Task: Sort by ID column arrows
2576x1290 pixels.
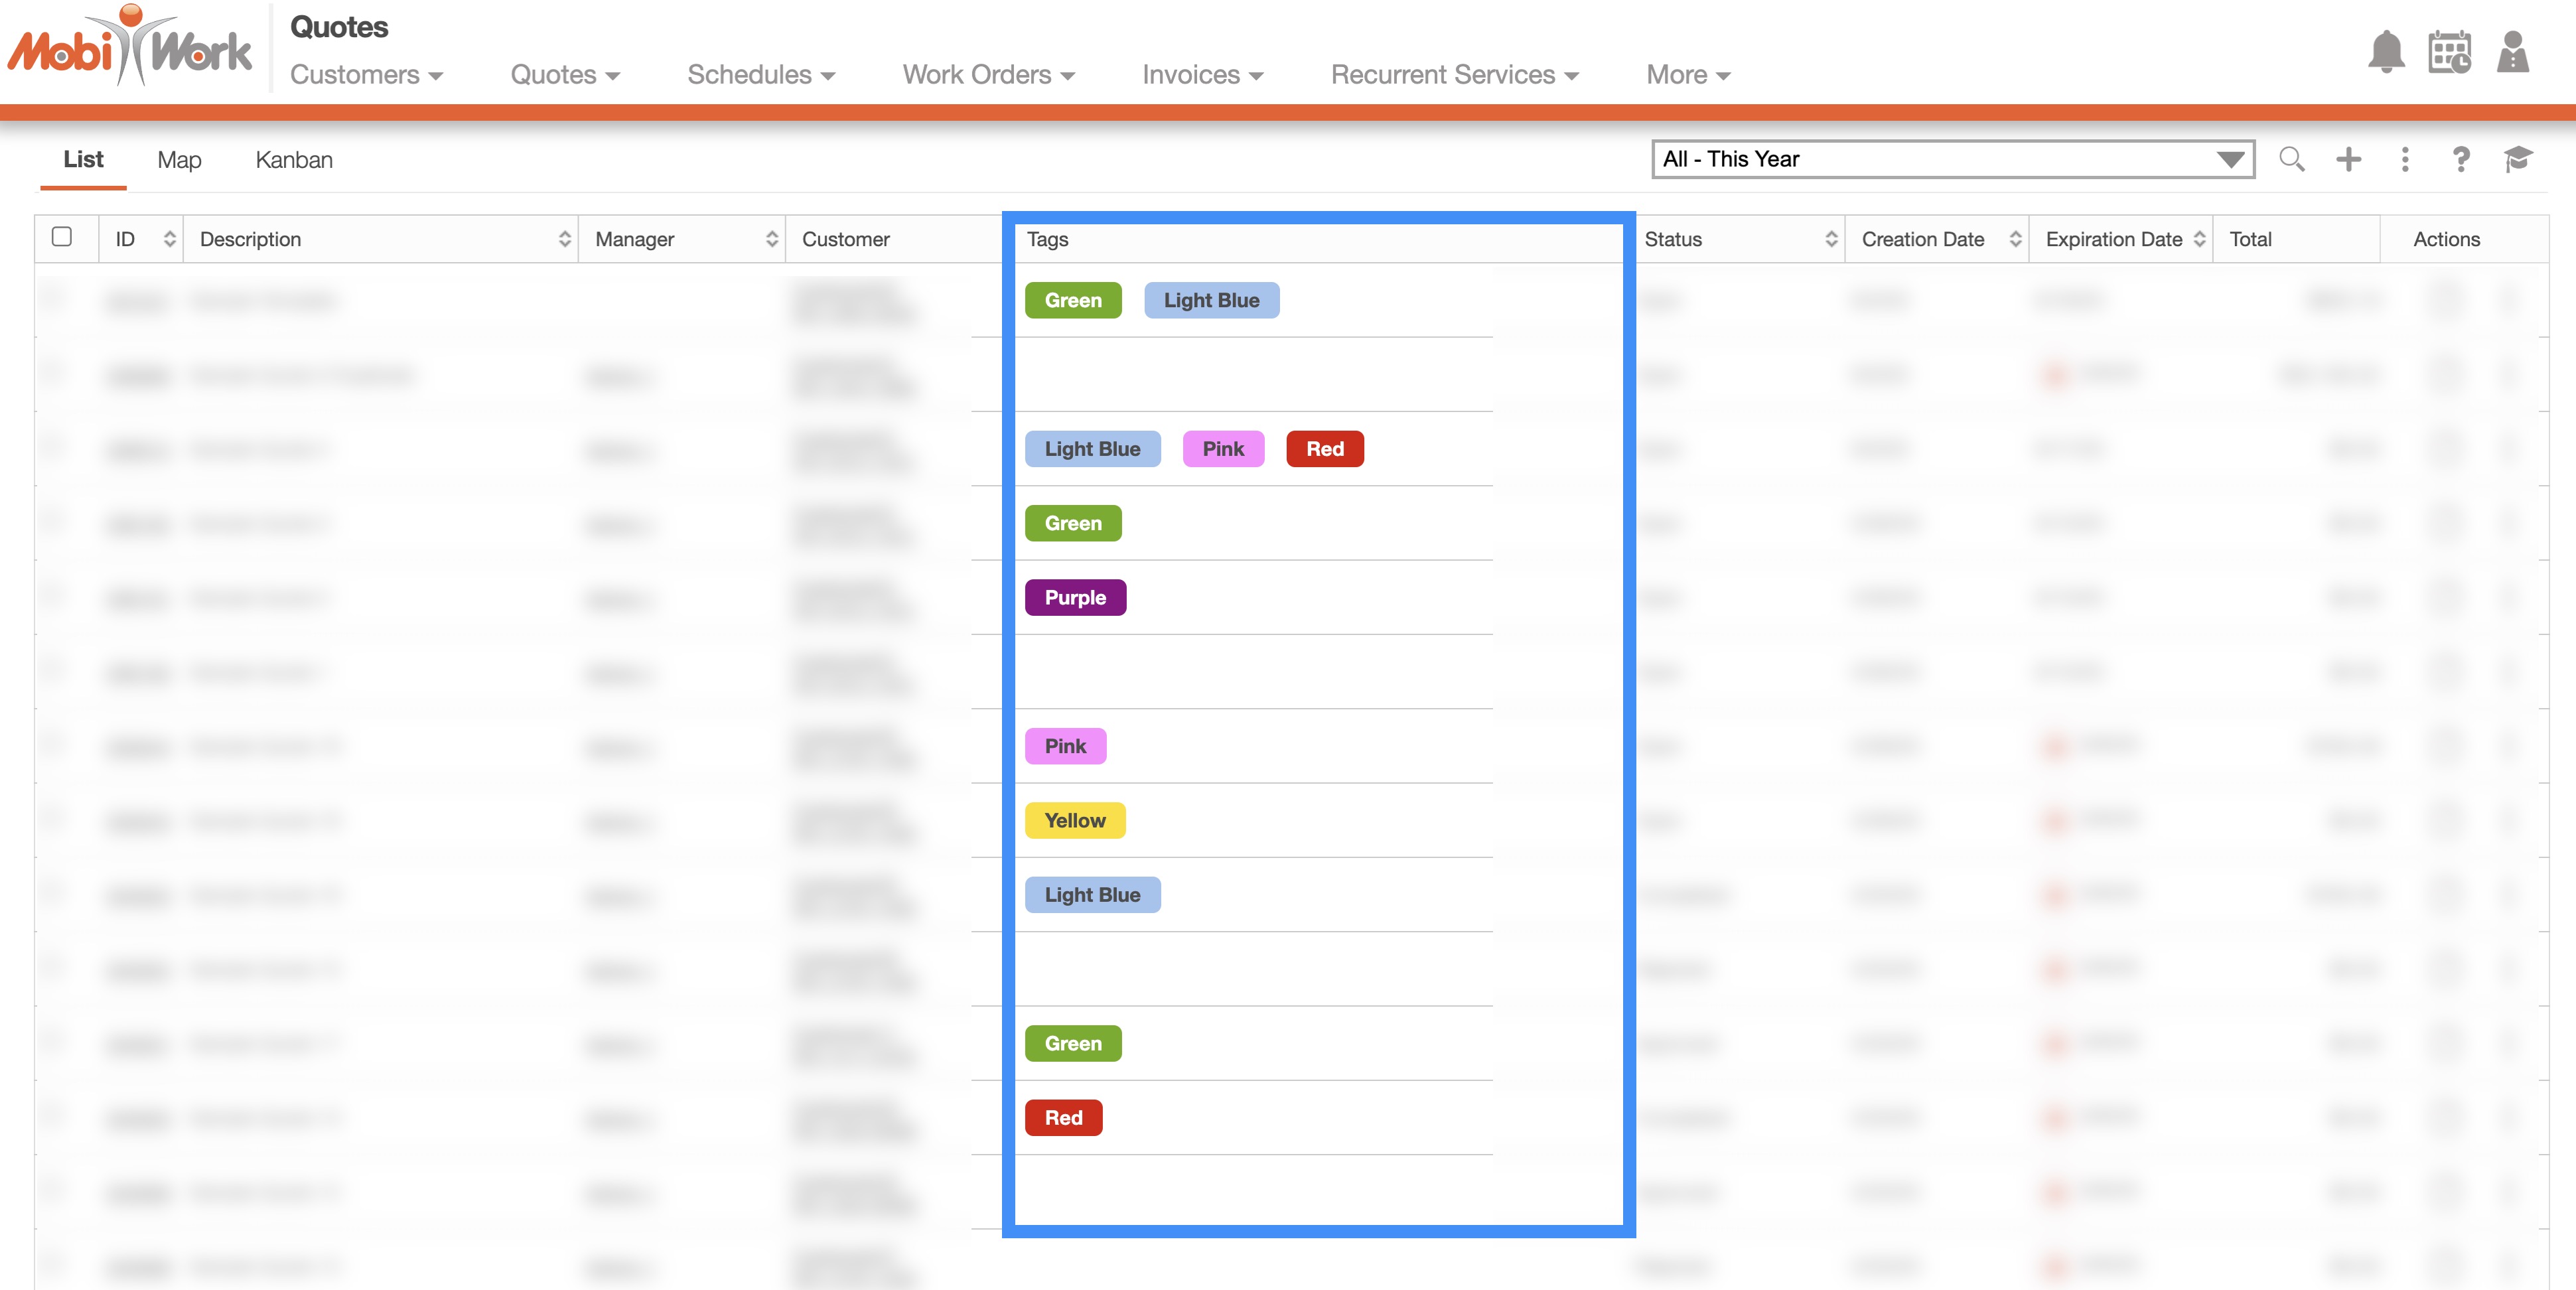Action: [x=169, y=239]
